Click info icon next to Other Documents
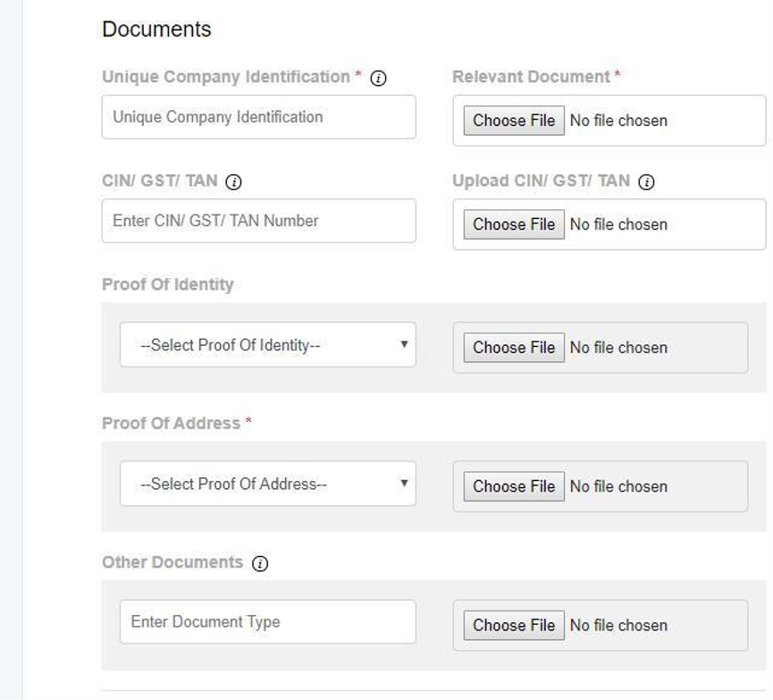 260,563
